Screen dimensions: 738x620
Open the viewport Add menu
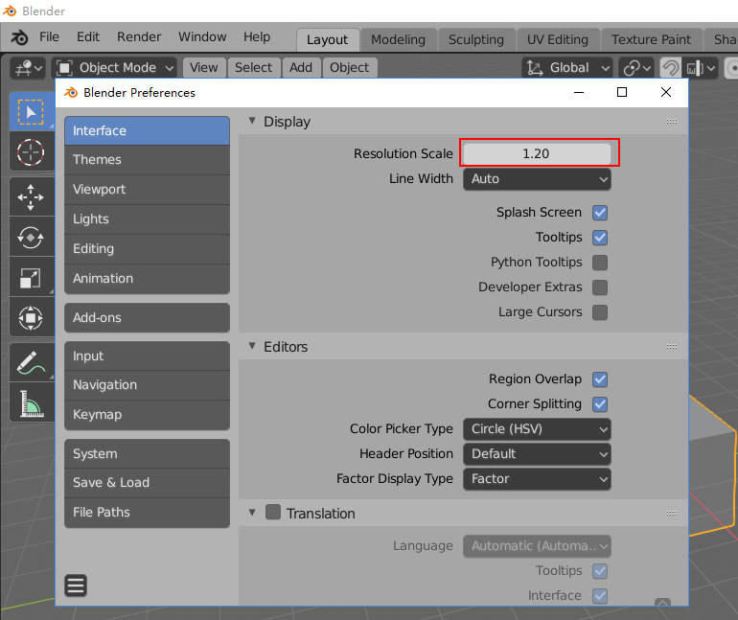[x=301, y=68]
